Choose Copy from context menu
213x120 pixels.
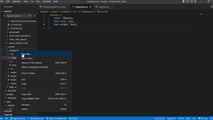click(44, 84)
